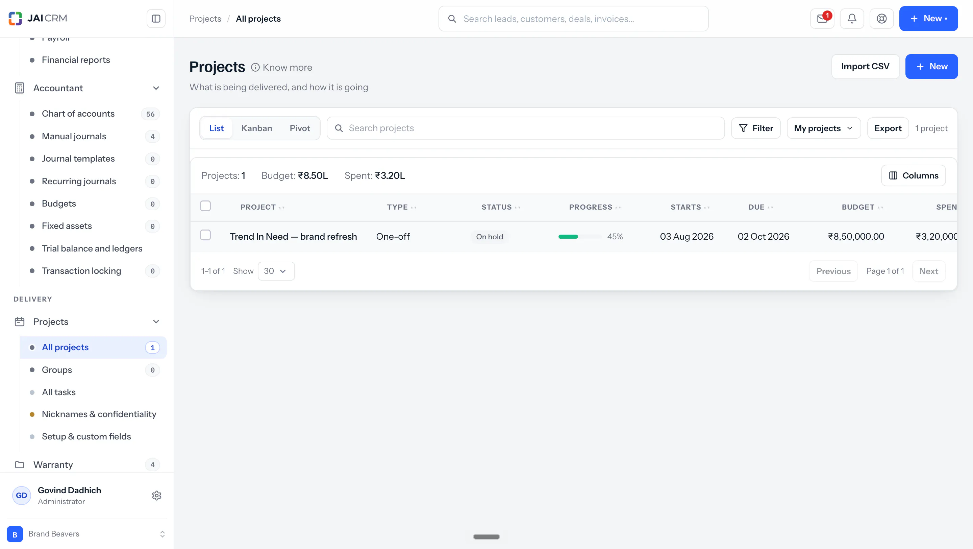Image resolution: width=973 pixels, height=549 pixels.
Task: Open Financial reports in sidebar
Action: [x=93, y=60]
